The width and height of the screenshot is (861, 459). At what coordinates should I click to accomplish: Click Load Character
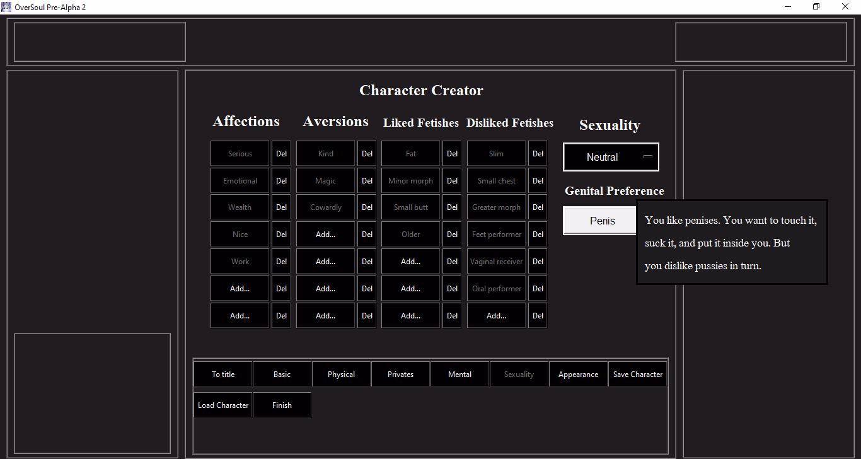click(223, 405)
